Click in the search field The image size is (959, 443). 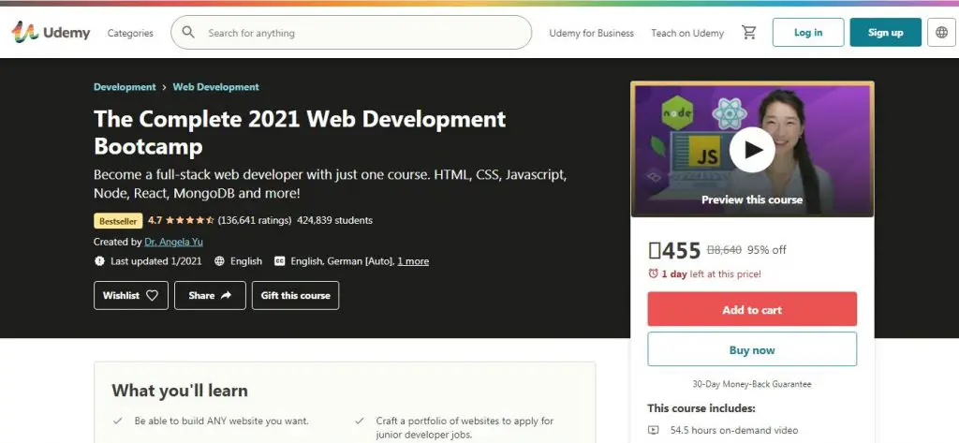pyautogui.click(x=365, y=33)
